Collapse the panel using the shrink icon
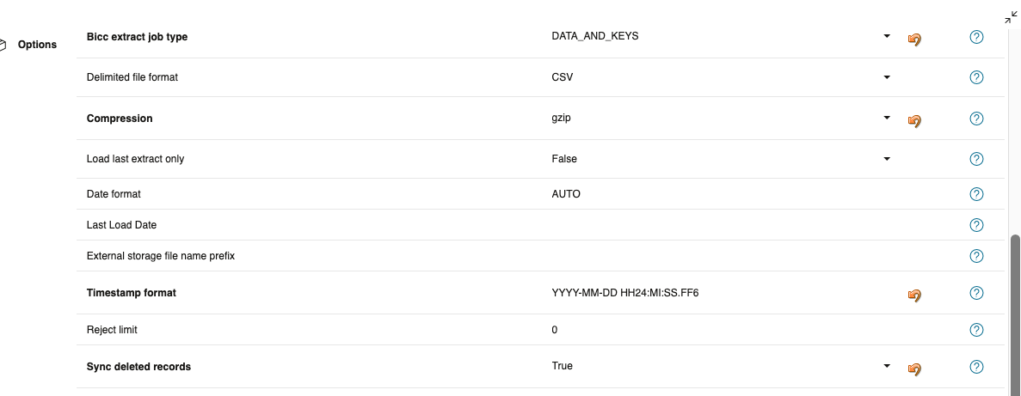 [x=1011, y=18]
